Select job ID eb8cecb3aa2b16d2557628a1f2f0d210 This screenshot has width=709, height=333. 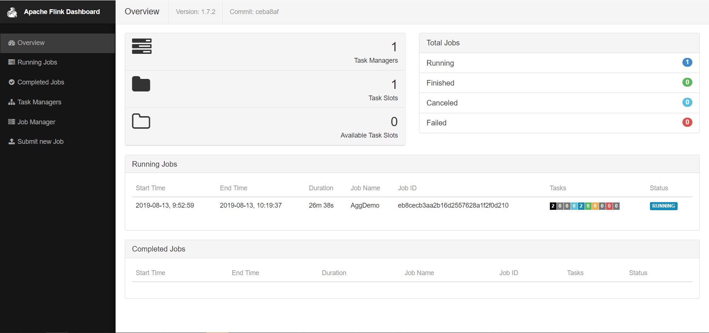point(453,205)
